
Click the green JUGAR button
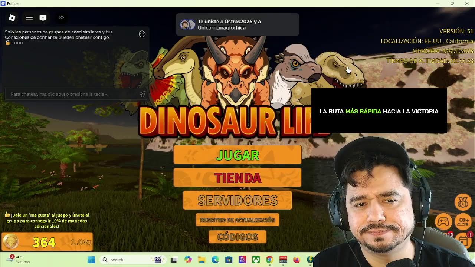pos(237,155)
